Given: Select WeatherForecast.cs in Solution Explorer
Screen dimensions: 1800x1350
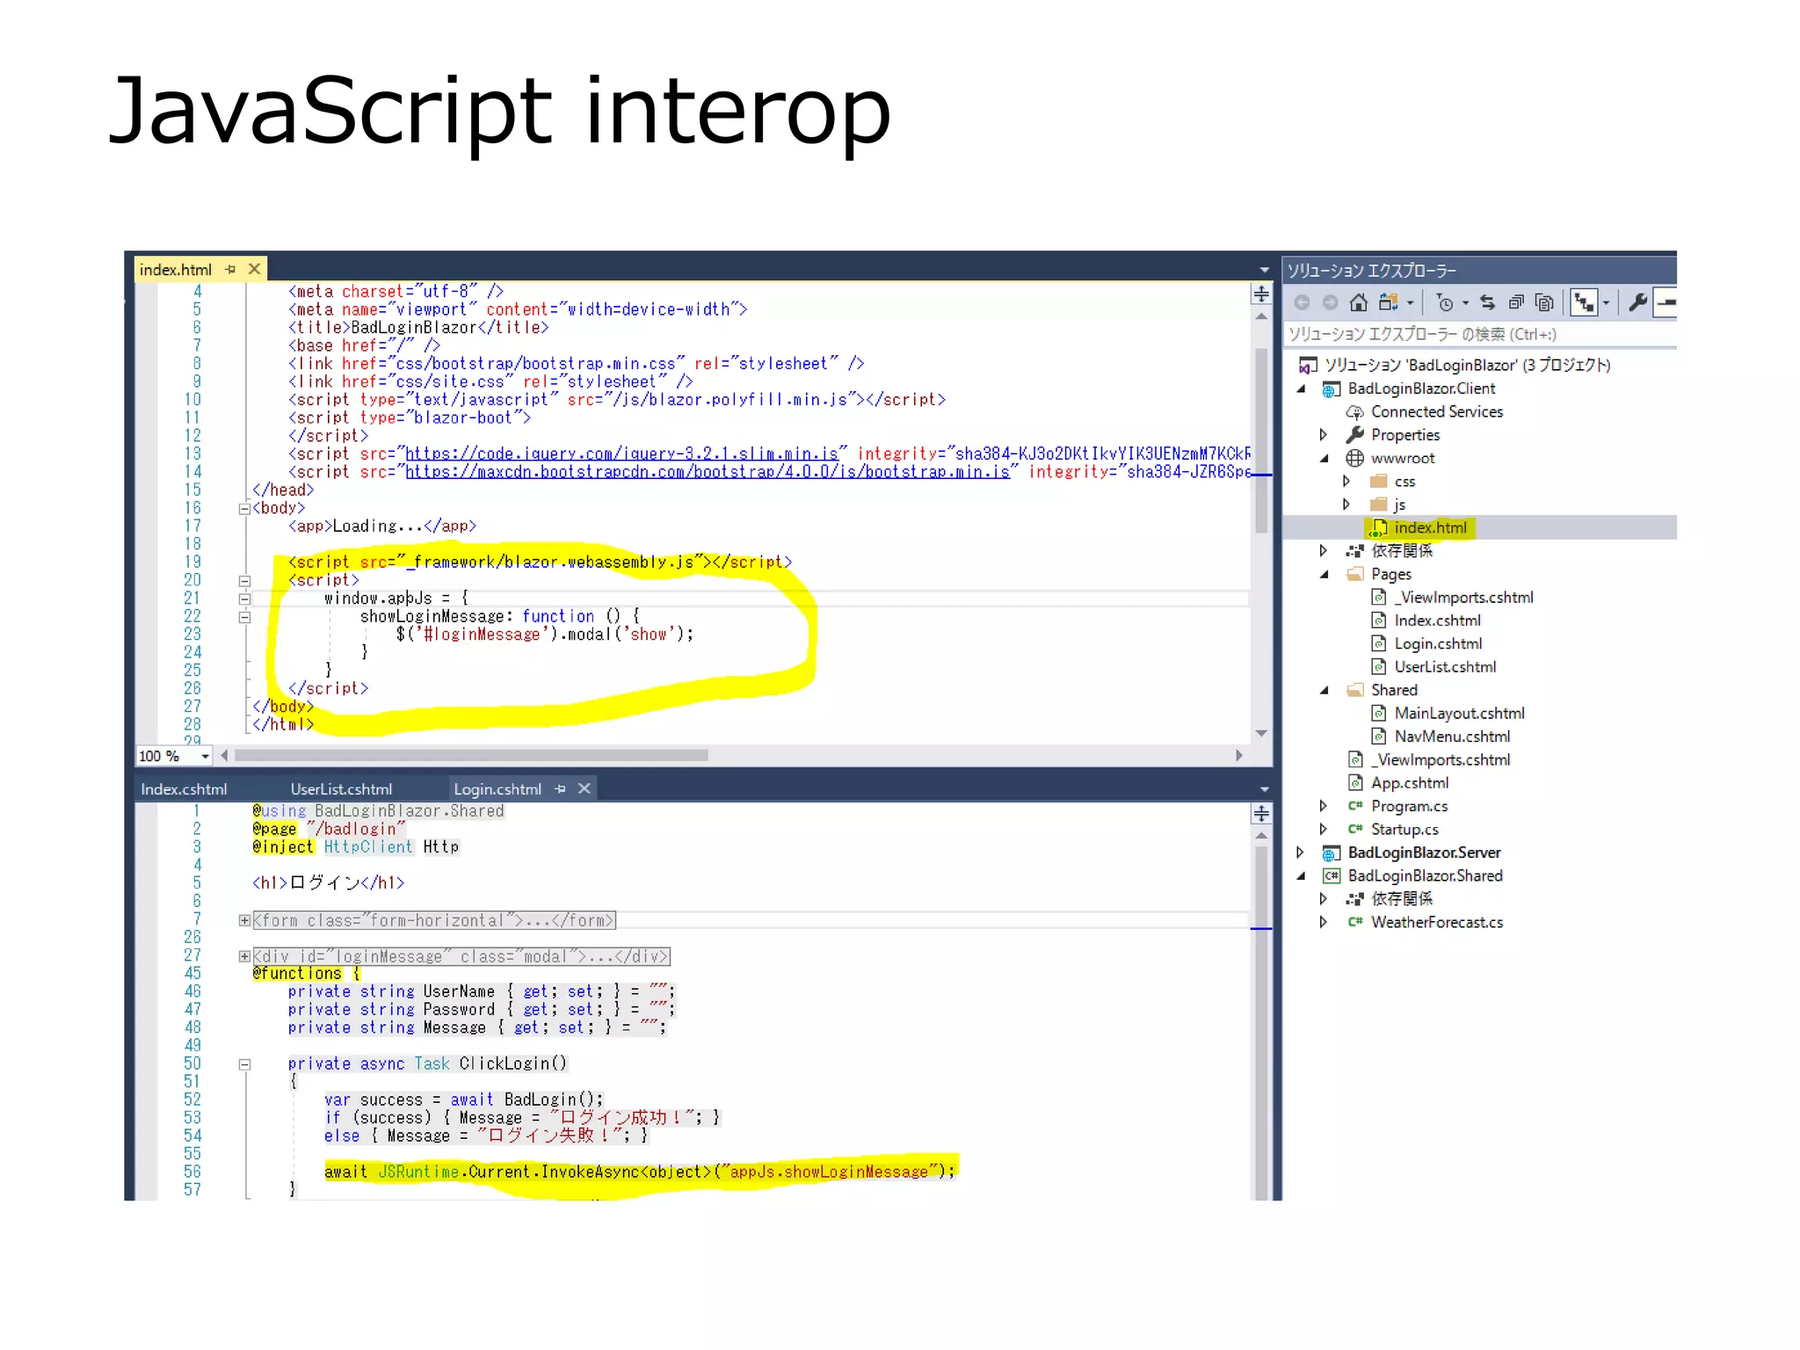Looking at the screenshot, I should (x=1436, y=922).
